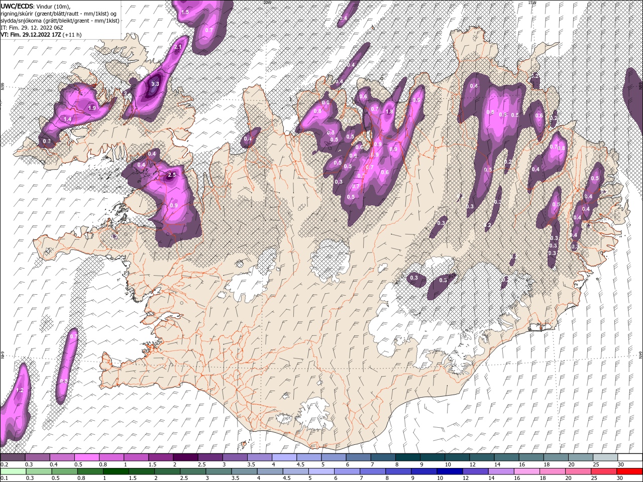Click the 3.3 snowfall maximum label

click(155, 84)
